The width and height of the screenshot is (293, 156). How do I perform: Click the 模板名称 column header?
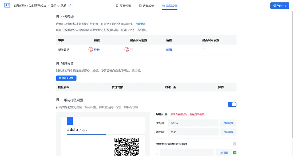64,87
